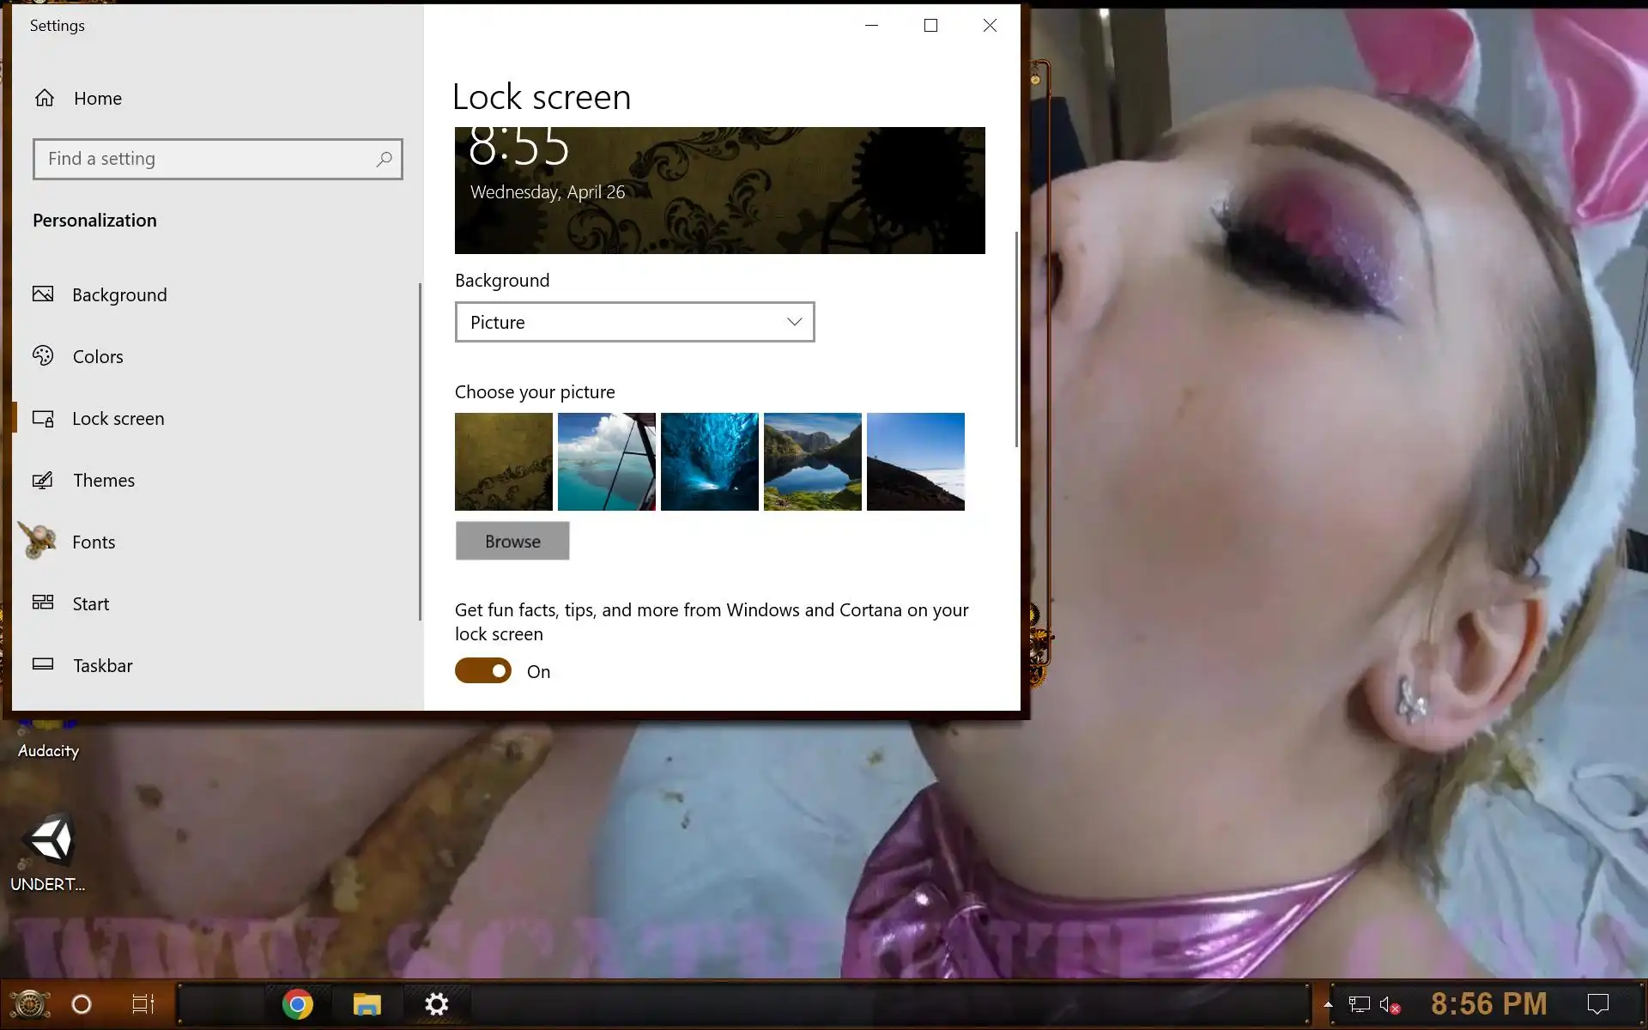
Task: Click the Cortana circle icon on taskbar
Action: [82, 1003]
